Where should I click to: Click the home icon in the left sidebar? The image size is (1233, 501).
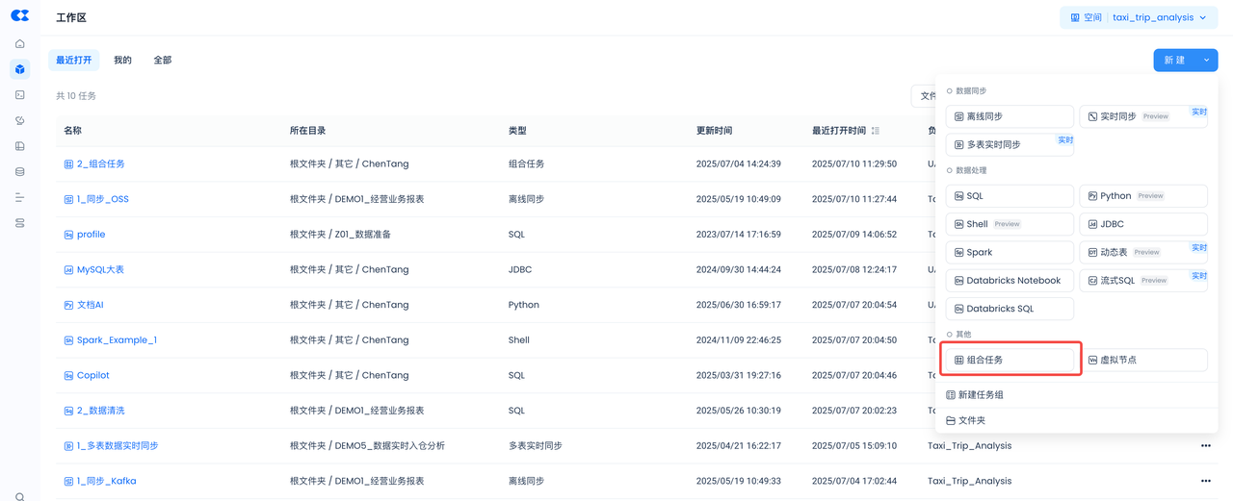(19, 43)
